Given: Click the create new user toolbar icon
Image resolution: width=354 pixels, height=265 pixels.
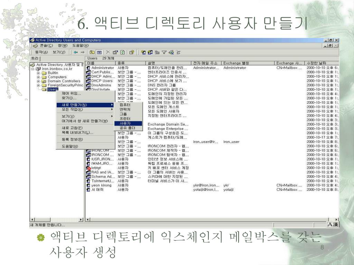Looking at the screenshot, I should [143, 52].
